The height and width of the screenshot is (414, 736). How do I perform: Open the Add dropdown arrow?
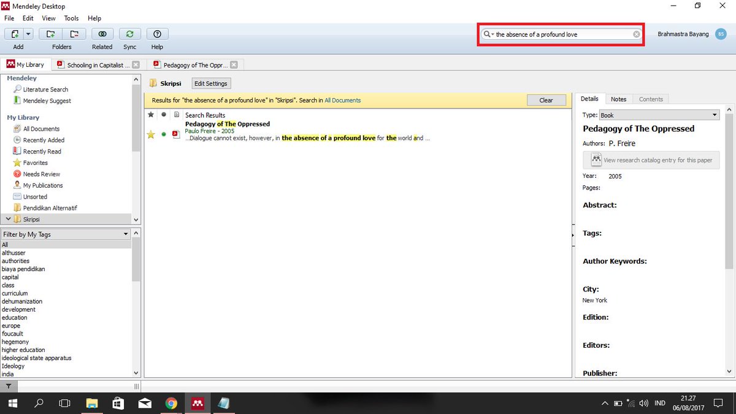(x=29, y=34)
